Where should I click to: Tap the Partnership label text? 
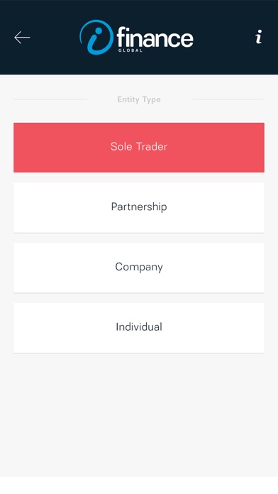point(139,207)
